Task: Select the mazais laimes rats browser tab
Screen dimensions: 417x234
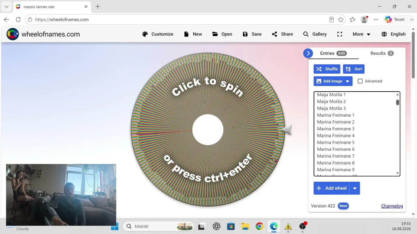Action: pyautogui.click(x=52, y=6)
